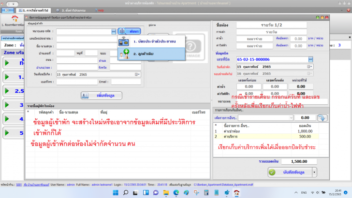The height and width of the screenshot is (198, 352).
Task: Click the บ้านเลขที่ input field
Action: tap(65, 54)
